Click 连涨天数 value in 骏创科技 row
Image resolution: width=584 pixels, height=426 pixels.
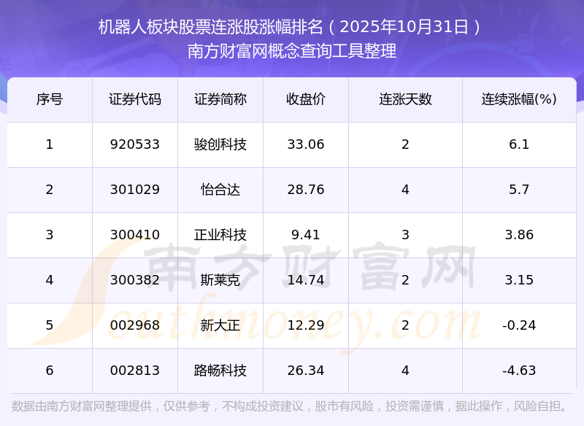point(405,144)
